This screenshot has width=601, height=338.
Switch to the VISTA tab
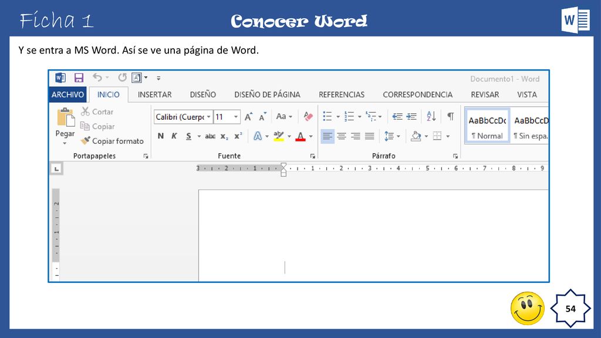[526, 94]
